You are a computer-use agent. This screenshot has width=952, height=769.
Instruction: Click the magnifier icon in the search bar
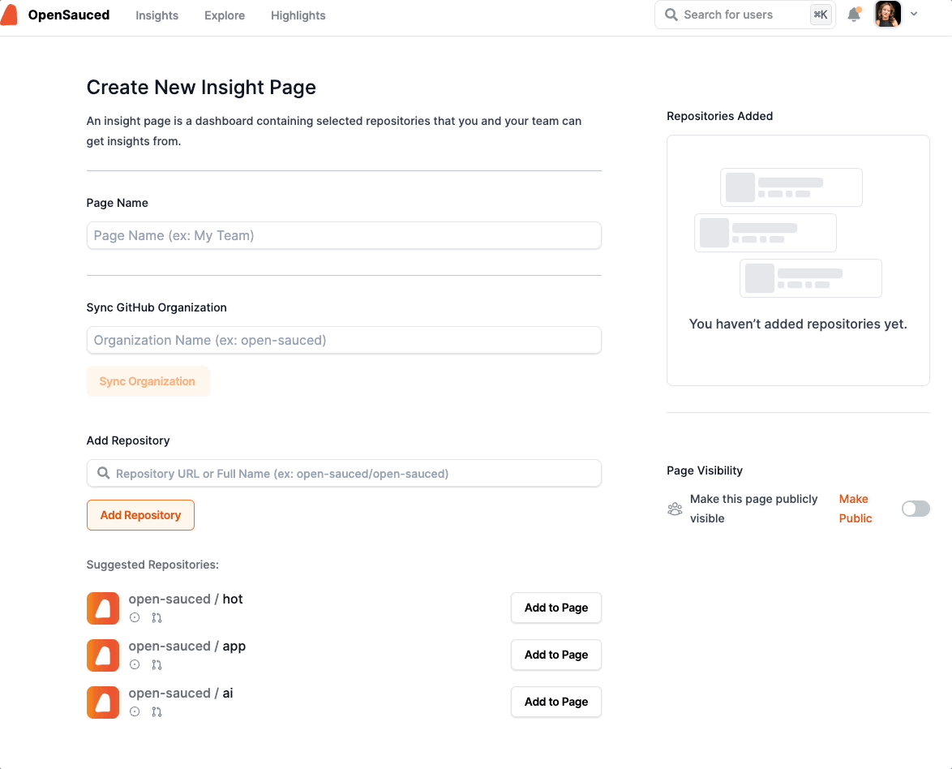click(671, 15)
